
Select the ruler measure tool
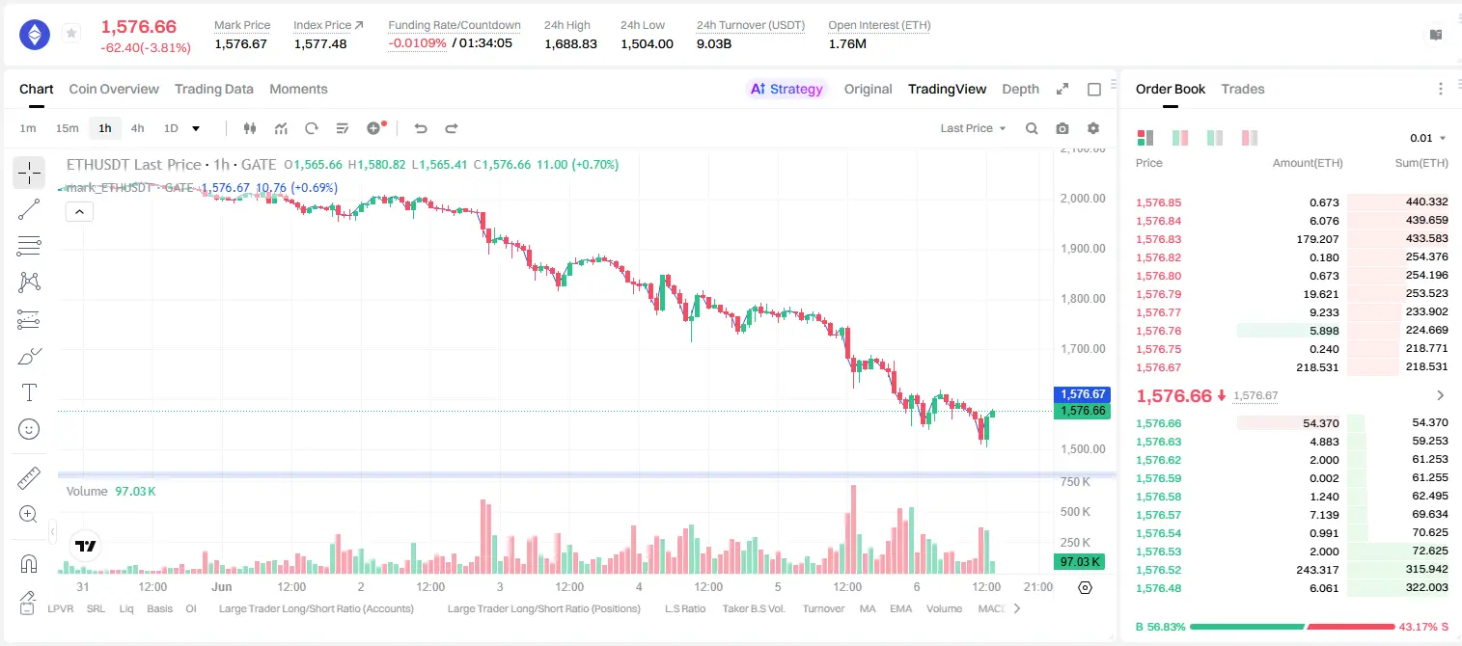29,477
